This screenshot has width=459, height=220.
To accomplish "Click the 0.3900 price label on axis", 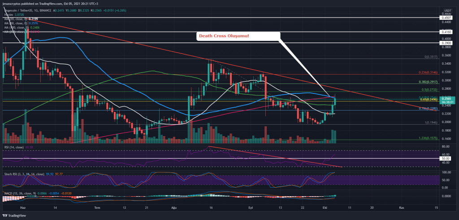I will point(446,43).
